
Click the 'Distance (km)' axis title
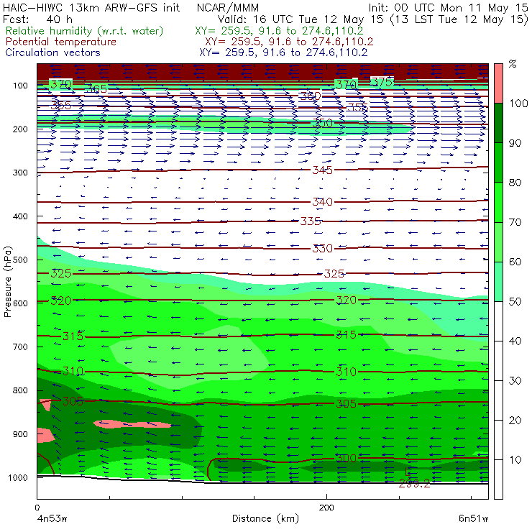point(266,519)
